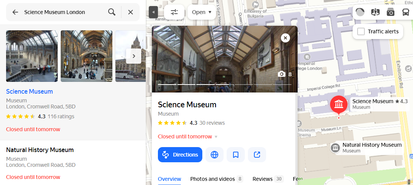The image size is (413, 185).
Task: Show public transport layer bus icon
Action: pyautogui.click(x=405, y=12)
